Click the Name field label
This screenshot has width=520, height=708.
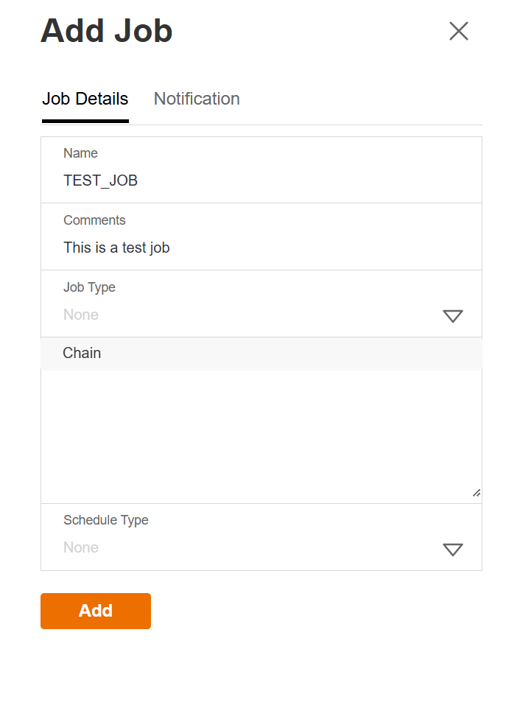tap(80, 153)
